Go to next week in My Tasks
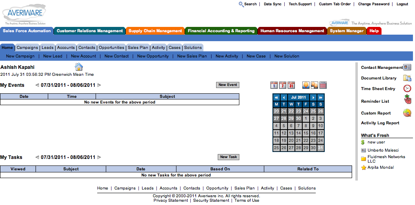 click(99, 157)
